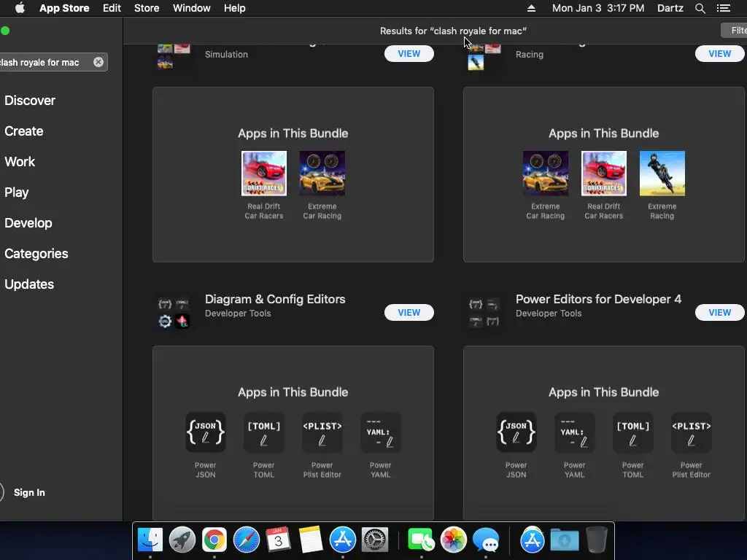Go to Updates in sidebar
This screenshot has height=560, width=747.
pos(29,284)
